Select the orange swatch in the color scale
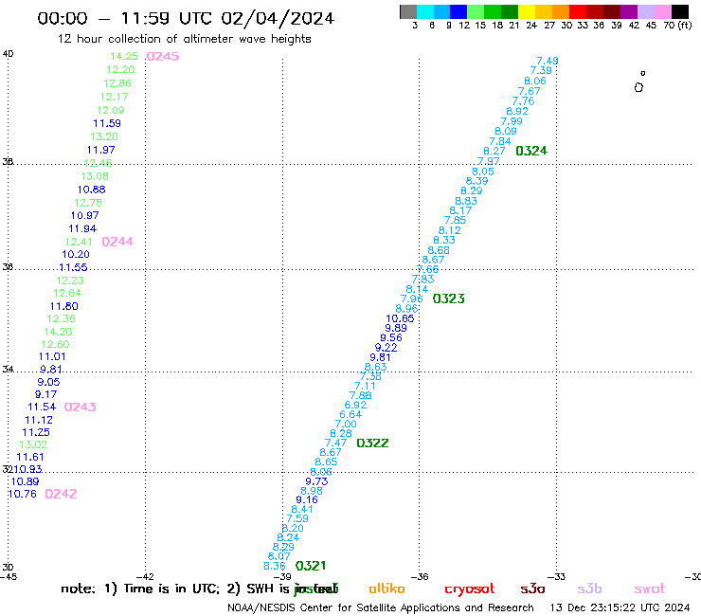701x616 pixels. point(561,11)
